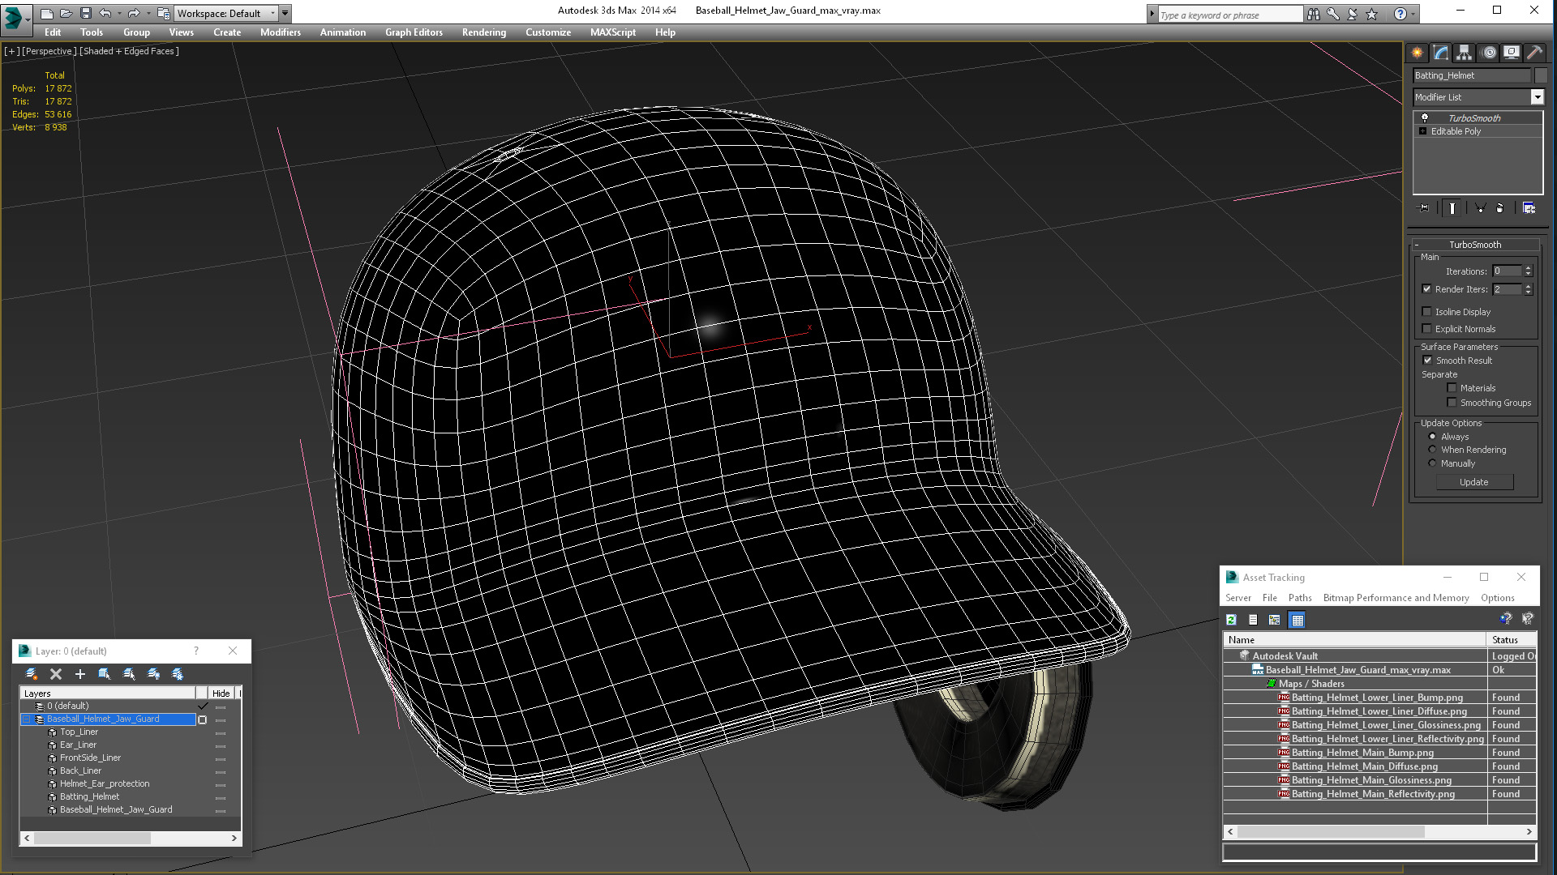Click the search binoculars icon
The height and width of the screenshot is (875, 1557).
1314,14
